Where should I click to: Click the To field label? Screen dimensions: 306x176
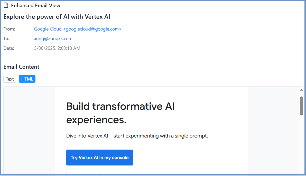point(6,38)
